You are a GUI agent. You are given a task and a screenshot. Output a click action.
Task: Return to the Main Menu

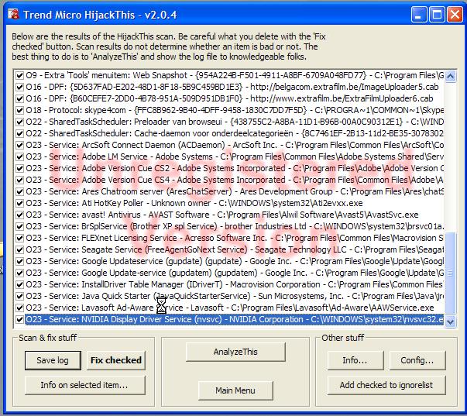click(x=235, y=390)
